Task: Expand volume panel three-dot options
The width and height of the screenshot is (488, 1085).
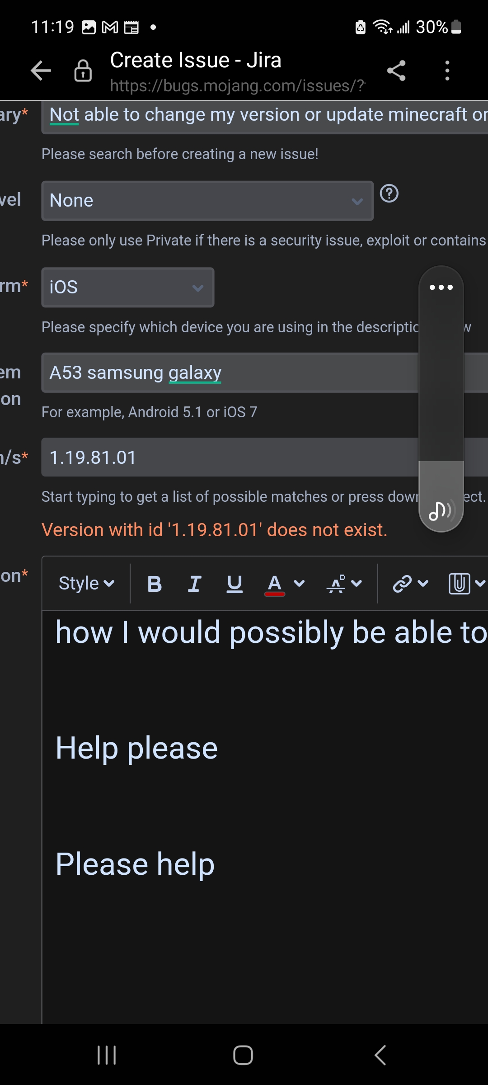Action: pyautogui.click(x=441, y=287)
